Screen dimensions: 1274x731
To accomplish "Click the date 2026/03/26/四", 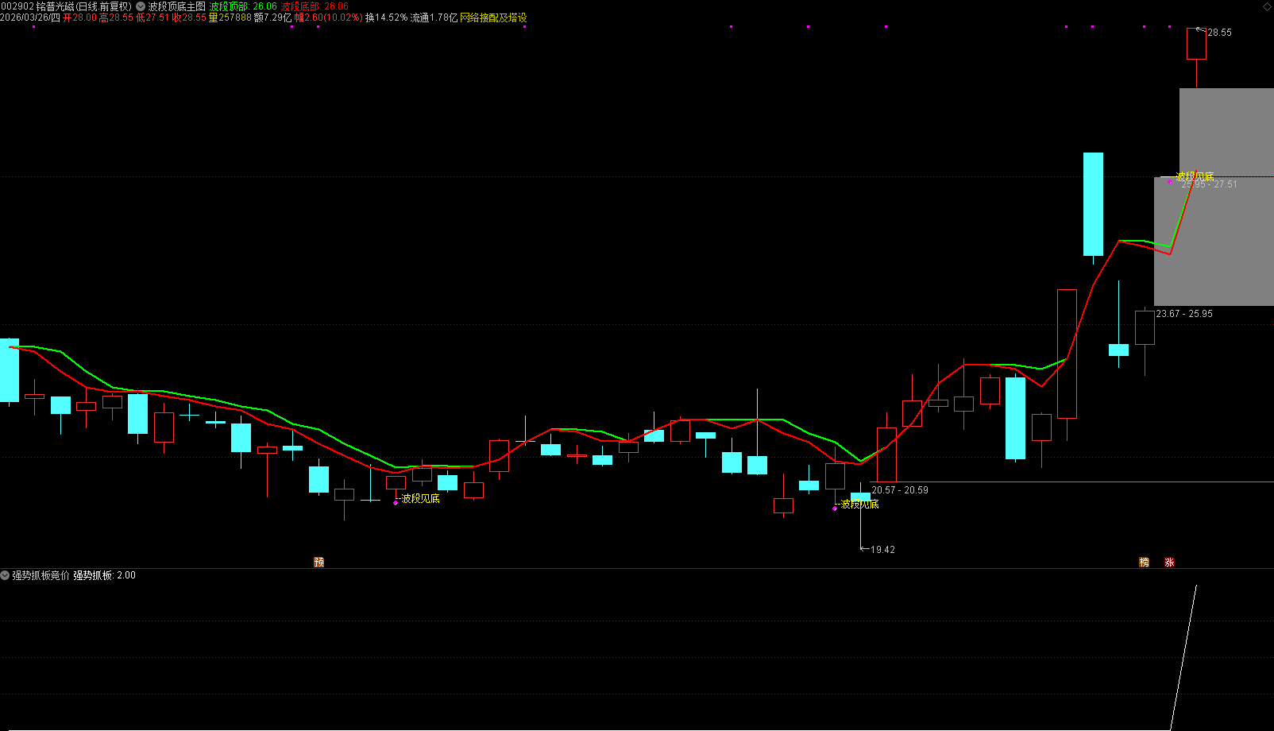I will tap(30, 17).
